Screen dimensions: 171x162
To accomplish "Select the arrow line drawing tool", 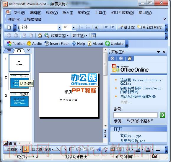I will click(x=65, y=149).
